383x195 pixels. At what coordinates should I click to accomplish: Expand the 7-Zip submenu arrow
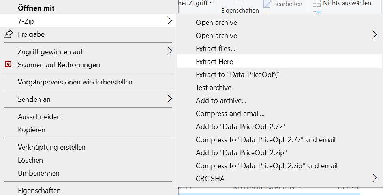coord(169,21)
